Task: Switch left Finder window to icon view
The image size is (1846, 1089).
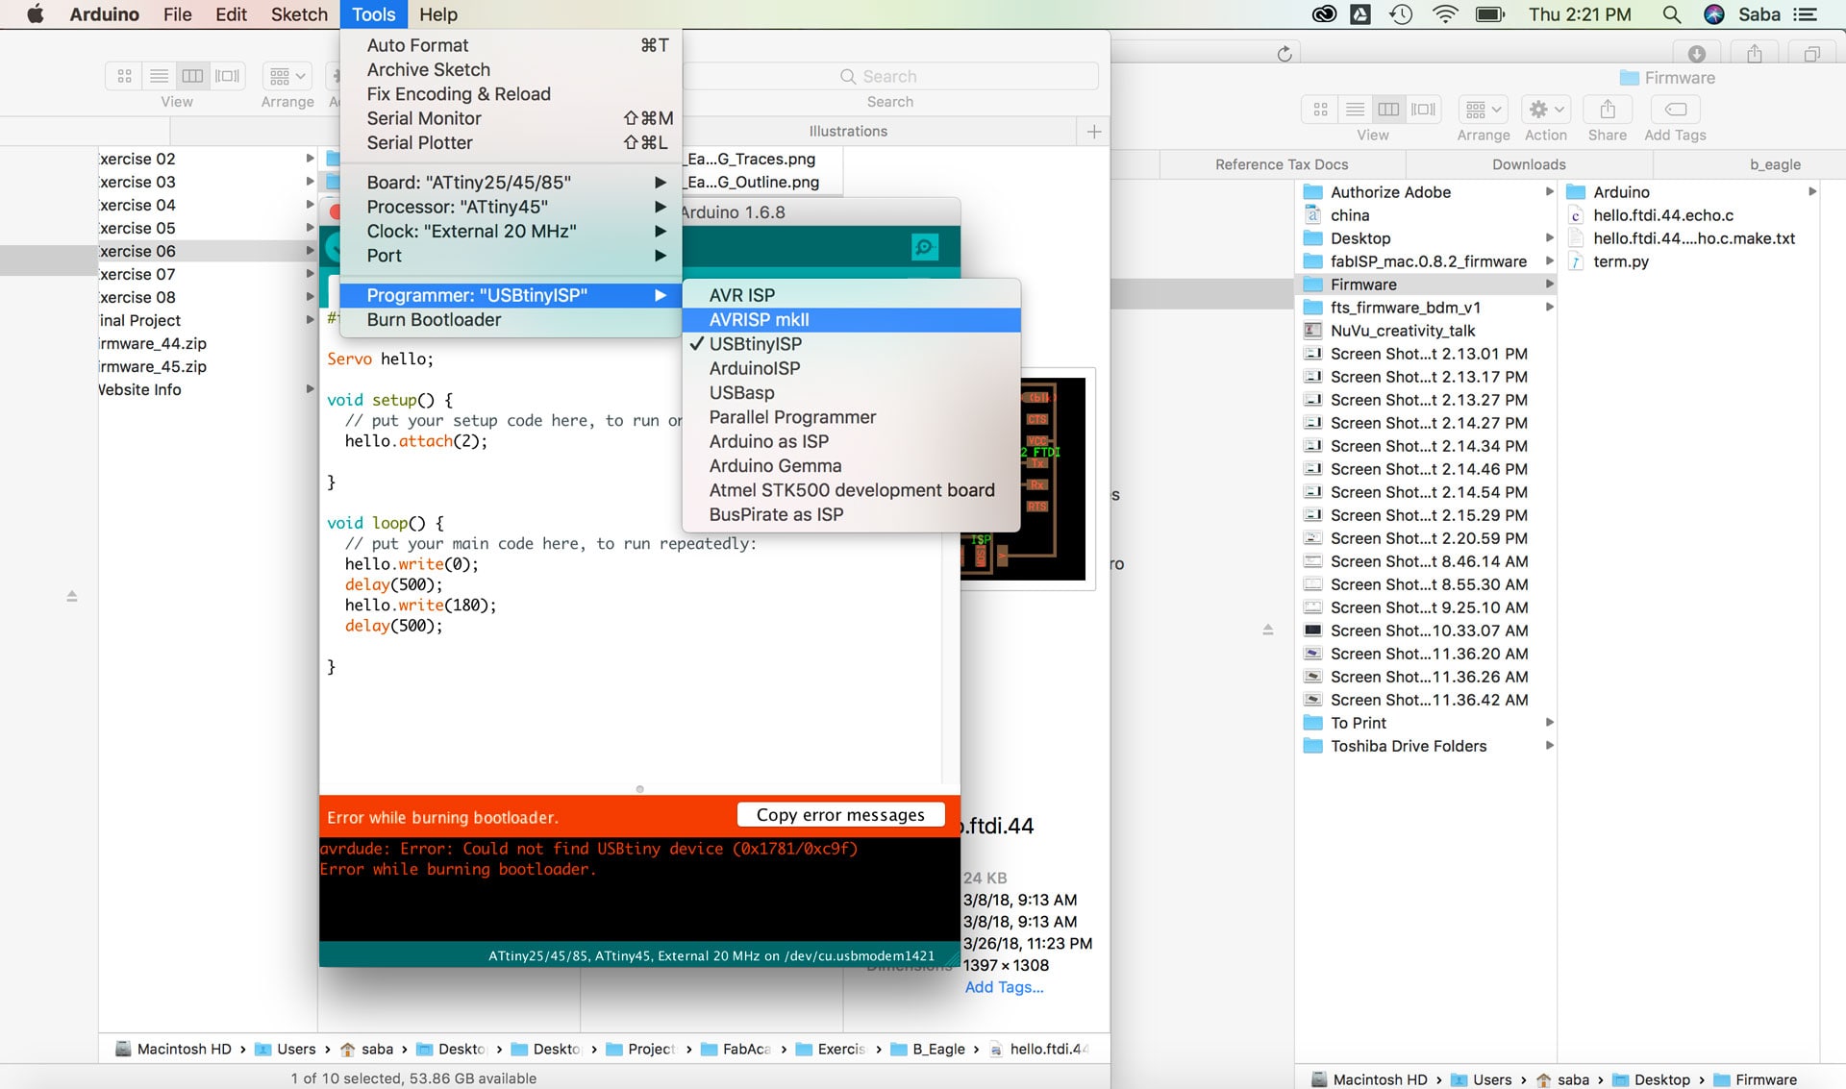Action: [x=124, y=76]
